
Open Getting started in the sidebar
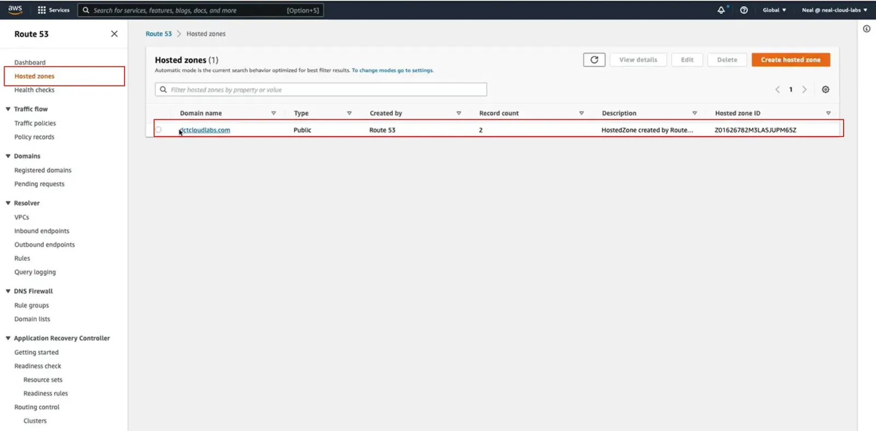pyautogui.click(x=36, y=353)
